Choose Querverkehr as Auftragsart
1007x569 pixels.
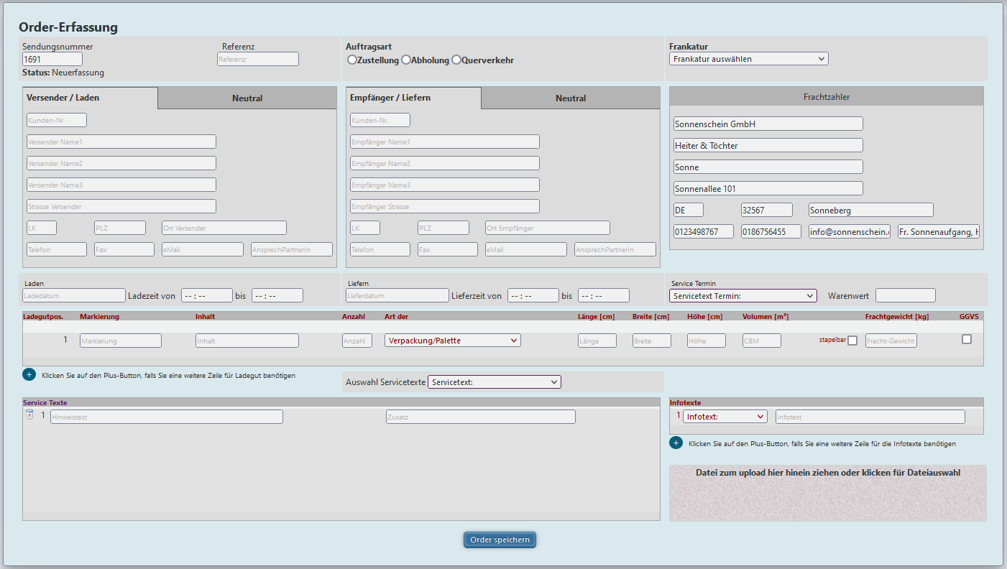point(456,60)
